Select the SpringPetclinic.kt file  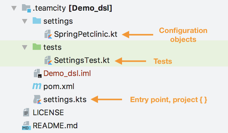click(85, 34)
